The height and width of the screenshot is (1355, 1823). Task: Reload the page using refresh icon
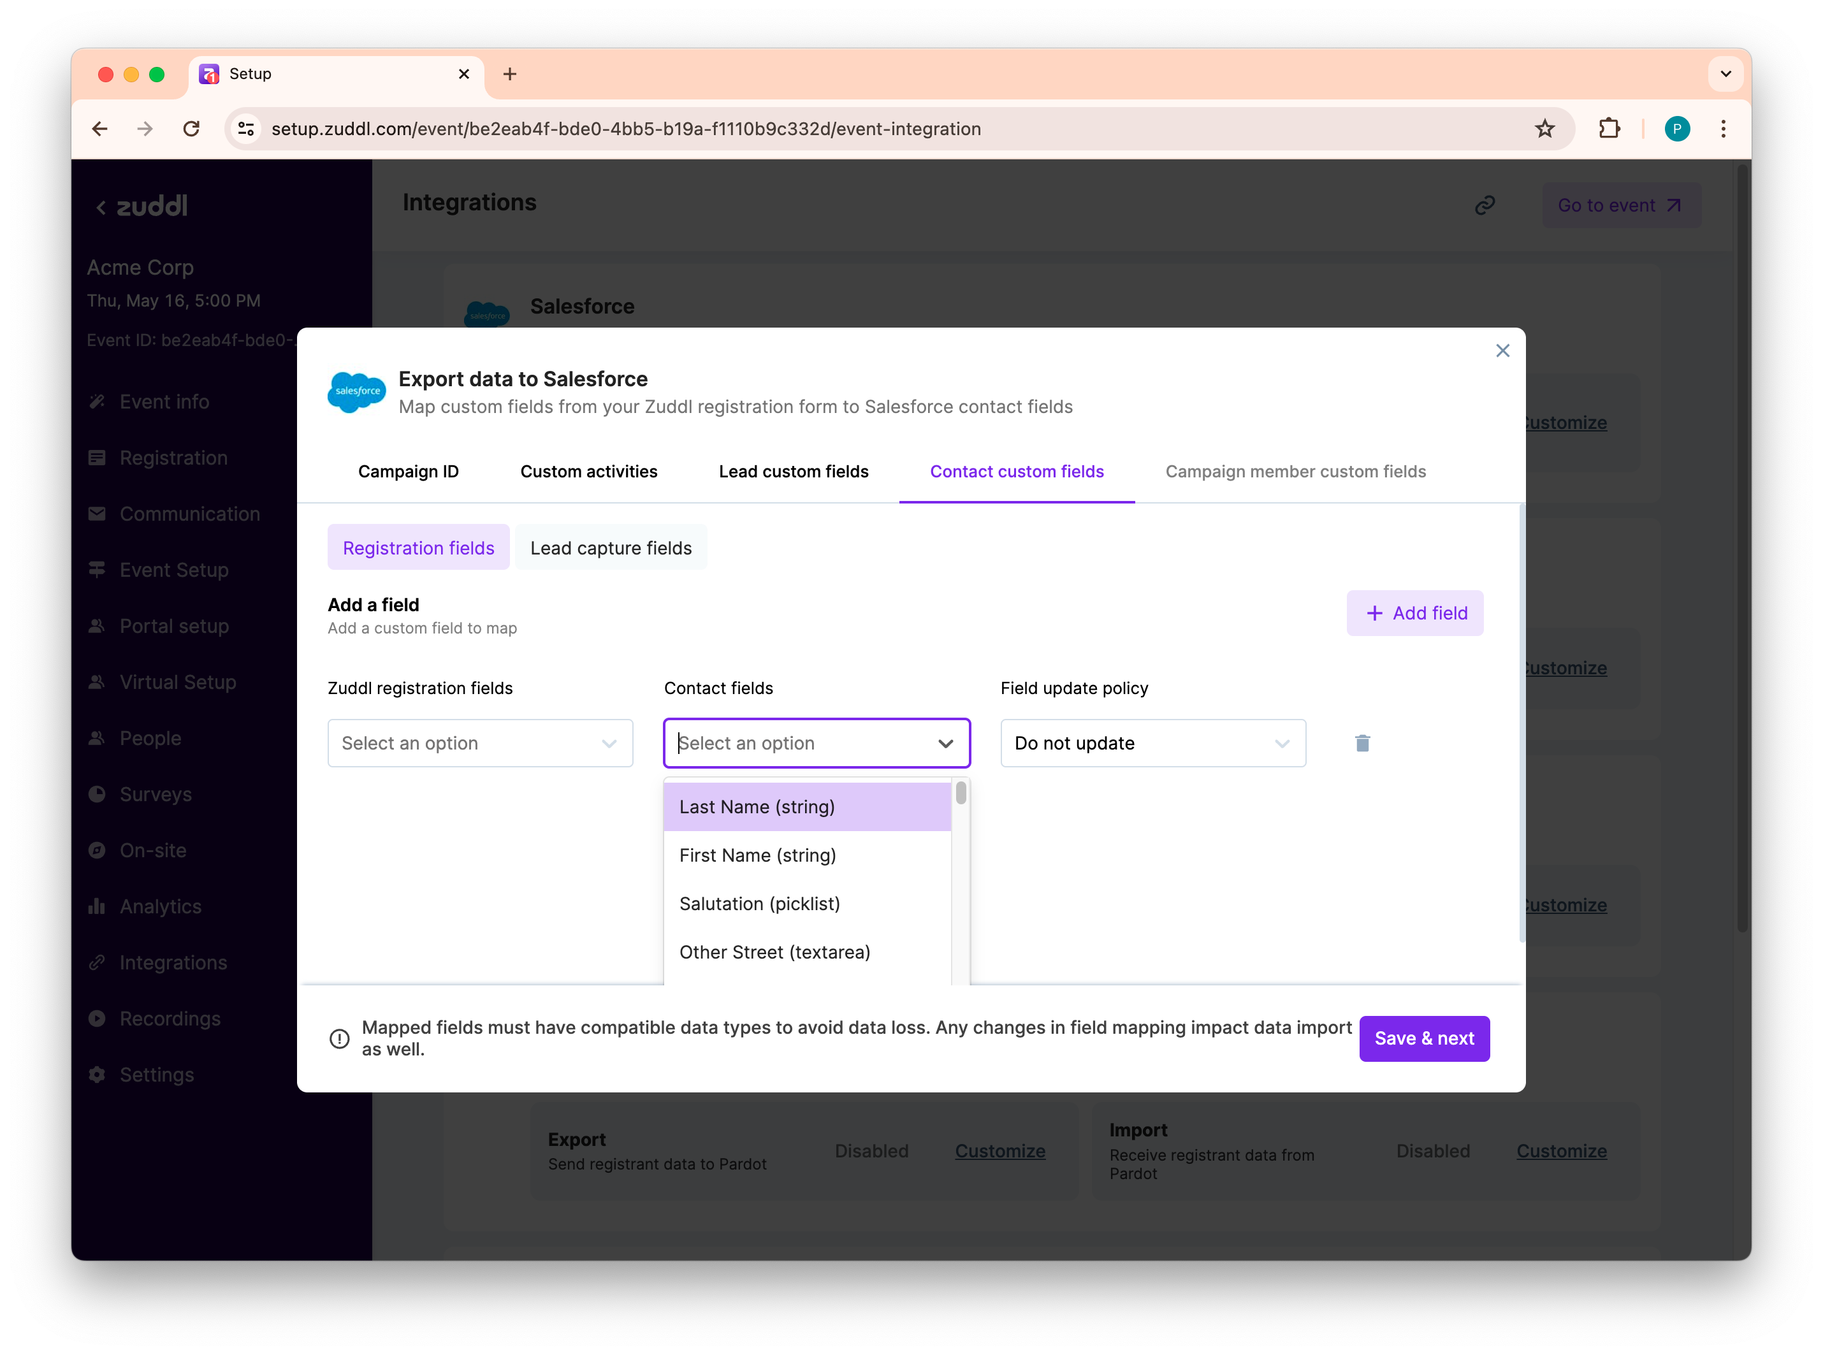[191, 129]
